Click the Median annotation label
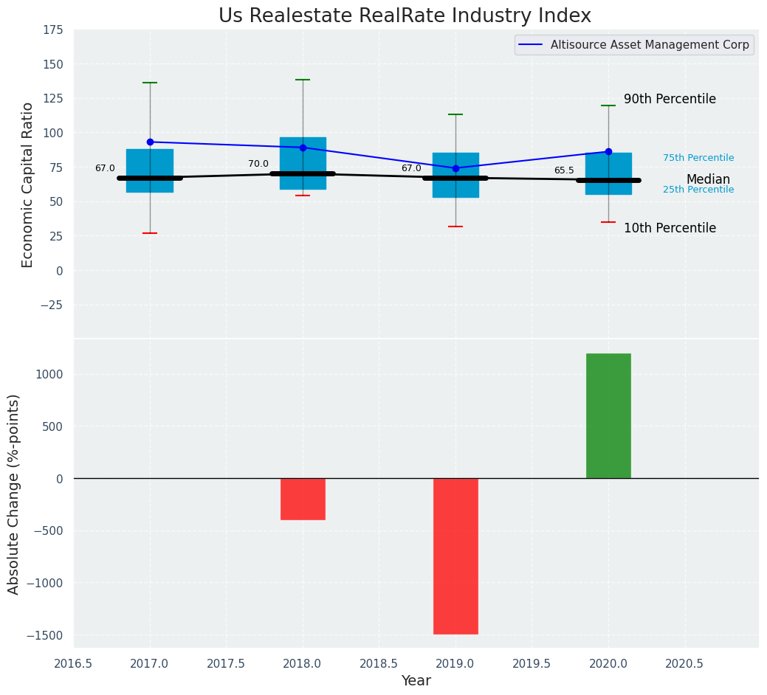This screenshot has width=767, height=695. [708, 179]
